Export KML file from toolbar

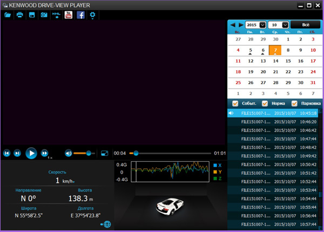coord(56,15)
